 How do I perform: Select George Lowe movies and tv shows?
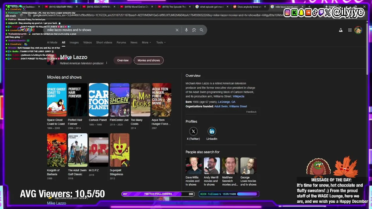coord(248,172)
